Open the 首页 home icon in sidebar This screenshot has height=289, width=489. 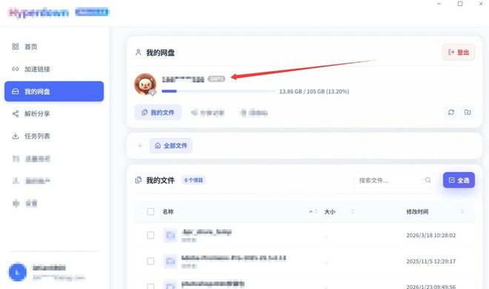(16, 47)
